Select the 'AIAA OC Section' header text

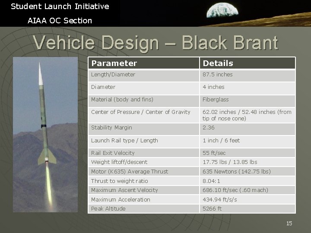[x=60, y=21]
